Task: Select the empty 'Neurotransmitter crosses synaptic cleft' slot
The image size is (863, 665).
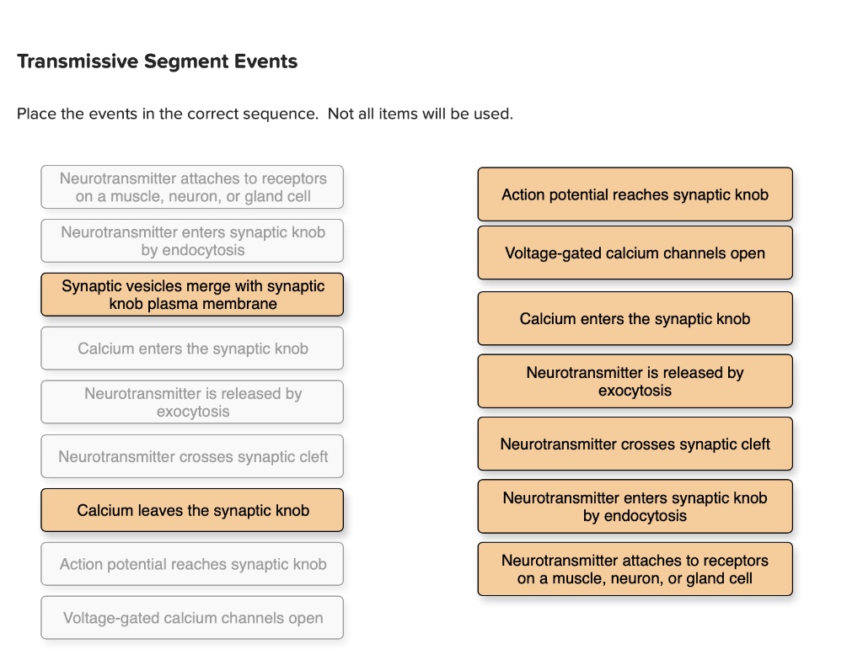Action: [192, 456]
